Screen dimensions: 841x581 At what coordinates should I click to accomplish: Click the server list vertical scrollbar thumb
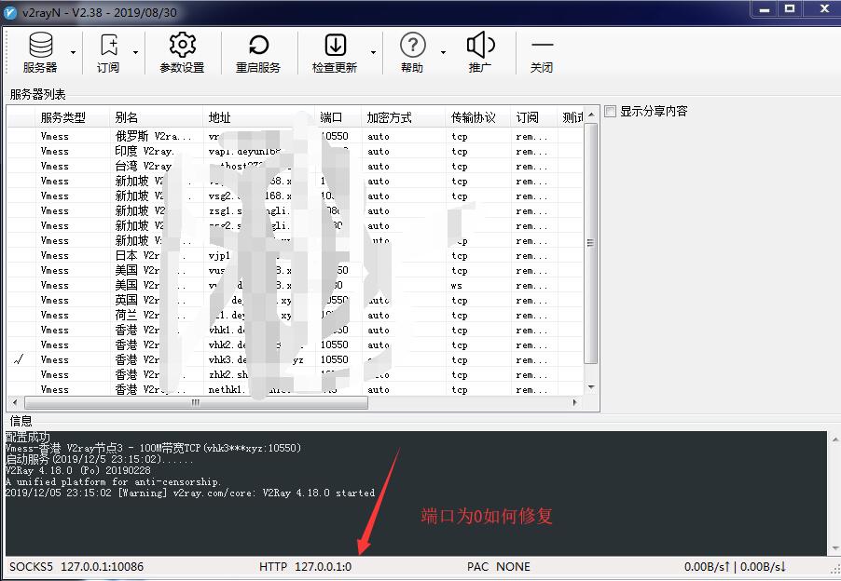point(590,243)
